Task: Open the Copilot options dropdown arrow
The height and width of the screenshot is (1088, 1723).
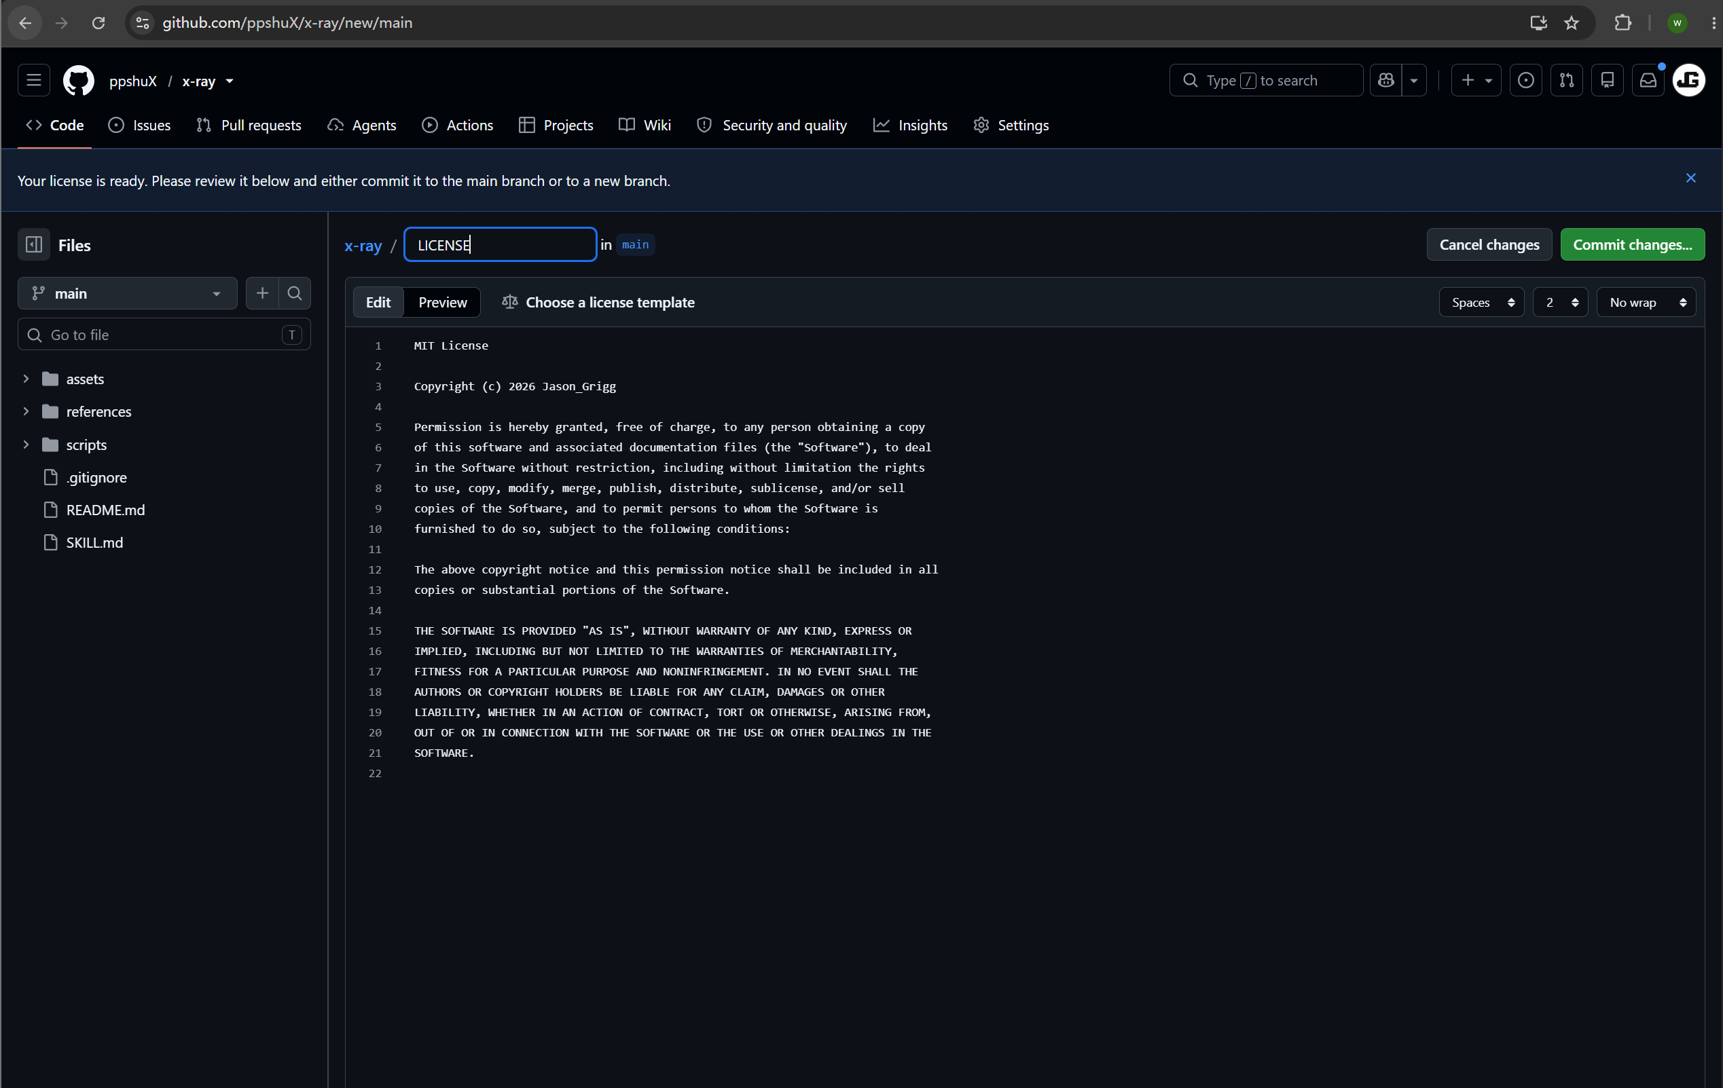Action: point(1414,80)
